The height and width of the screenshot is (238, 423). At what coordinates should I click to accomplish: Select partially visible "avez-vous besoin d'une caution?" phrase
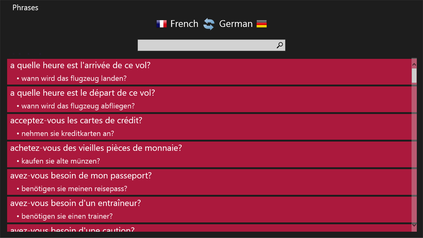pos(72,229)
